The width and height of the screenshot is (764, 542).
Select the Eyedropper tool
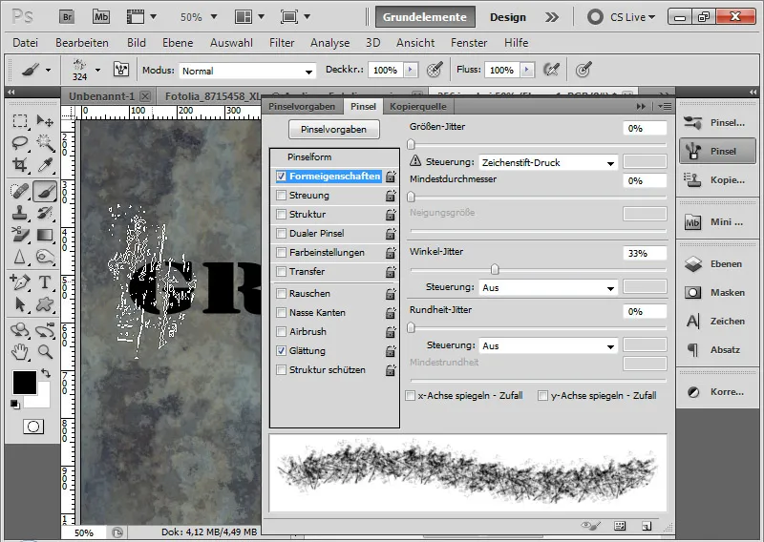click(45, 164)
